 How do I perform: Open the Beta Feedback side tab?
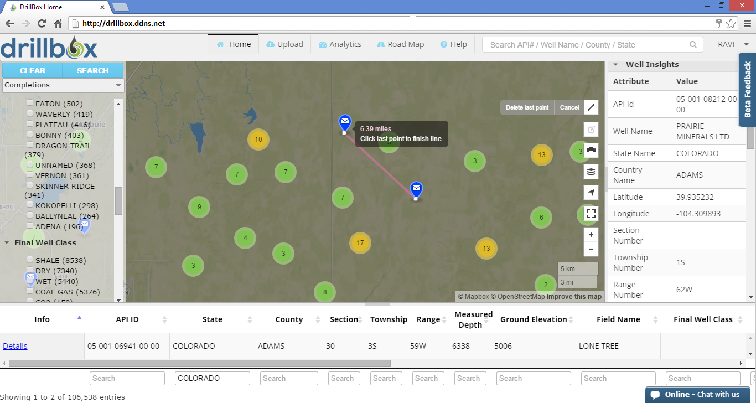747,90
